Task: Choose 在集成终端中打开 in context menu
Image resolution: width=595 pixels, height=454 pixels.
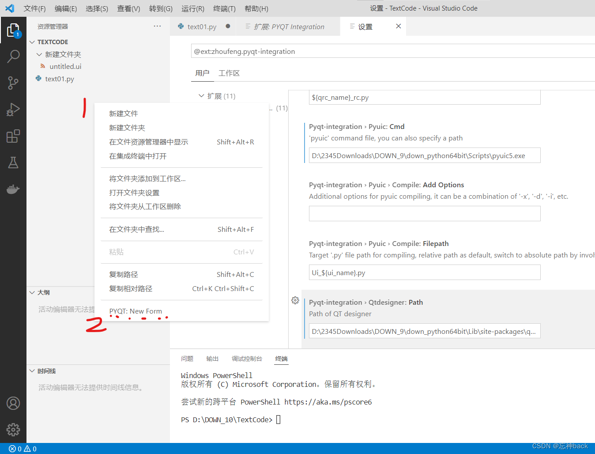Action: pyautogui.click(x=182, y=156)
